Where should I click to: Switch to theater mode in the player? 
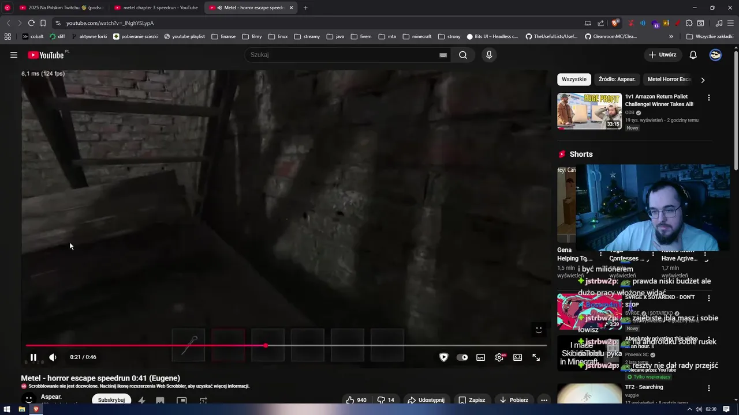pos(518,357)
